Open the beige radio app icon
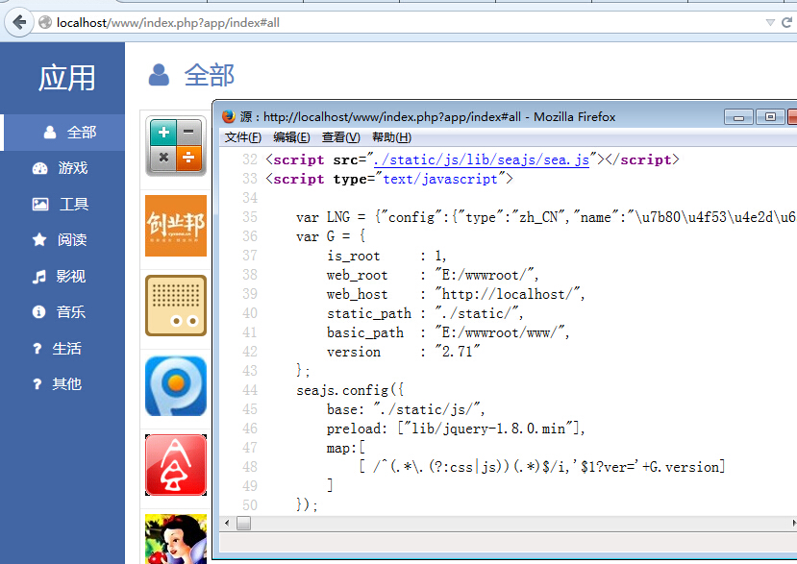Screen dimensions: 797x564 pyautogui.click(x=175, y=306)
